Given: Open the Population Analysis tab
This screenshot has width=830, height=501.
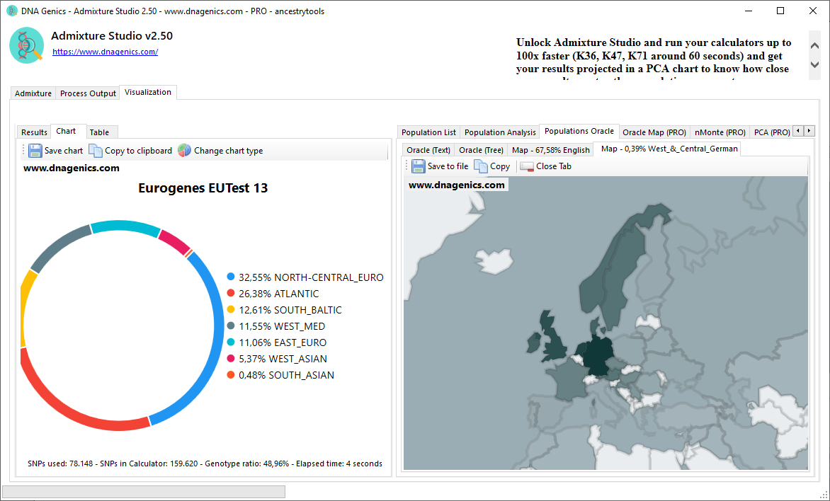Looking at the screenshot, I should click(x=500, y=132).
